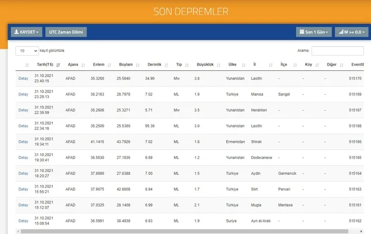Screen dimensions: 371x234
Task: Toggle the UTC Zaman Dilimi button
Action: point(66,32)
